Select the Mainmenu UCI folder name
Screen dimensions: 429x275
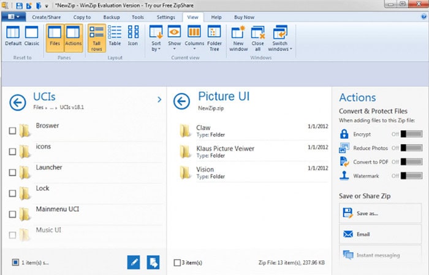pyautogui.click(x=58, y=209)
